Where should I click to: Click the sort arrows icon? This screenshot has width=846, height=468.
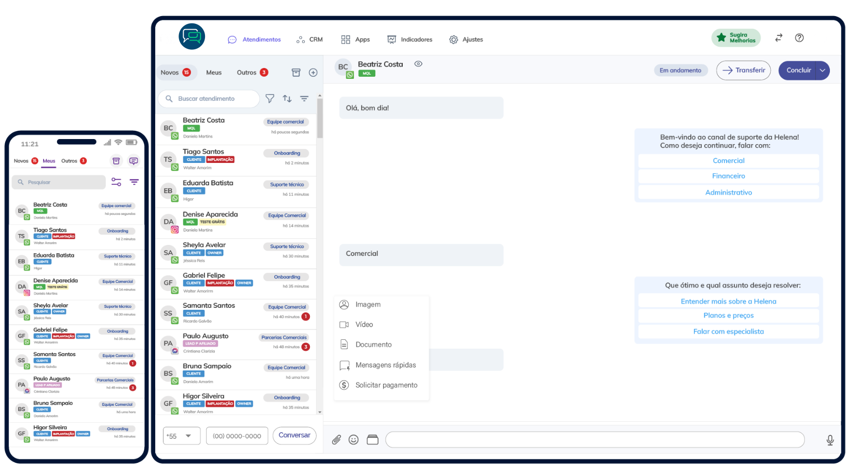click(287, 99)
